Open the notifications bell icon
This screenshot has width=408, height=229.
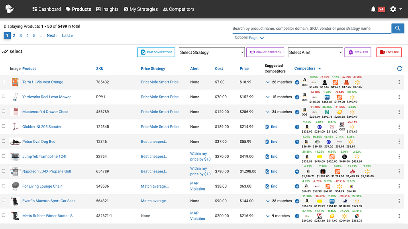(373, 10)
